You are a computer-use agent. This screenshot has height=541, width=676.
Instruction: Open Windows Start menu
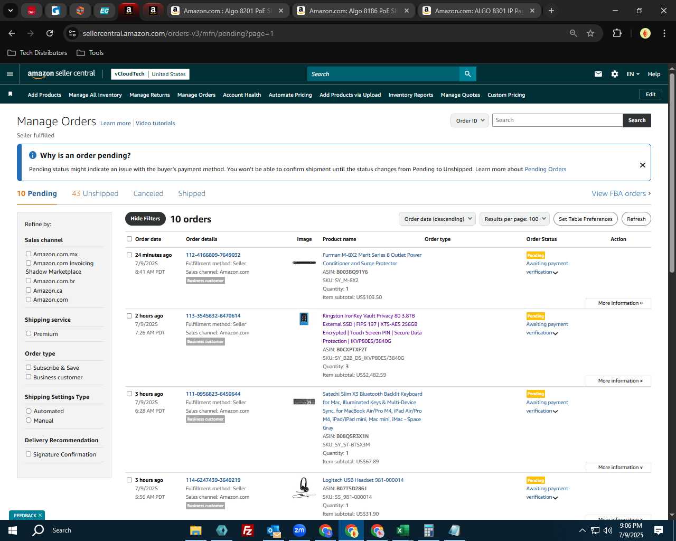coord(13,530)
